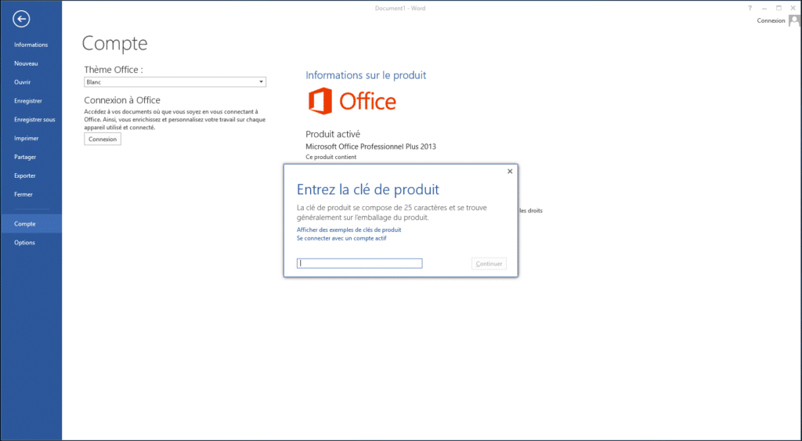The width and height of the screenshot is (802, 441).
Task: Click Se connecter avec un compte actif
Action: (x=341, y=238)
